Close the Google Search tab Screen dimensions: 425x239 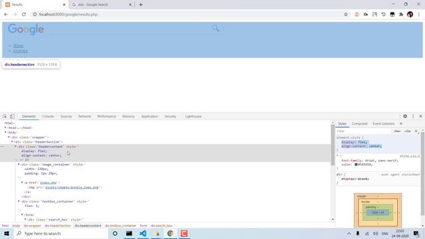coord(130,5)
